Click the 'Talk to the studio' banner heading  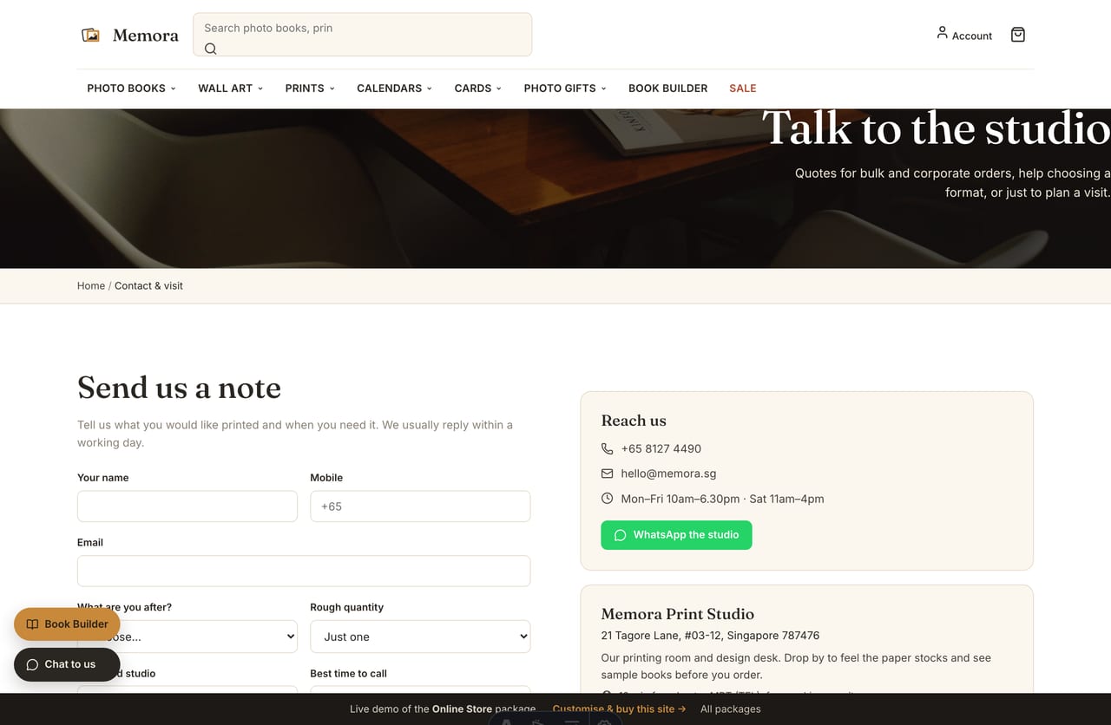coord(937,127)
